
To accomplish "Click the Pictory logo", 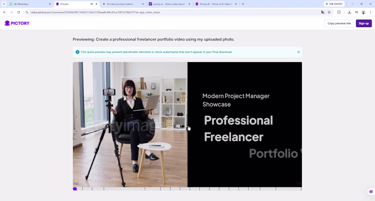I will tap(17, 23).
